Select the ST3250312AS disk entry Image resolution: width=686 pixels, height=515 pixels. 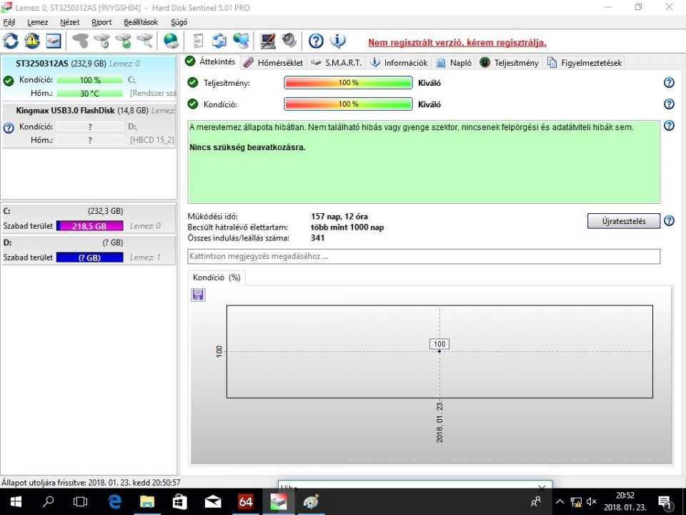89,78
